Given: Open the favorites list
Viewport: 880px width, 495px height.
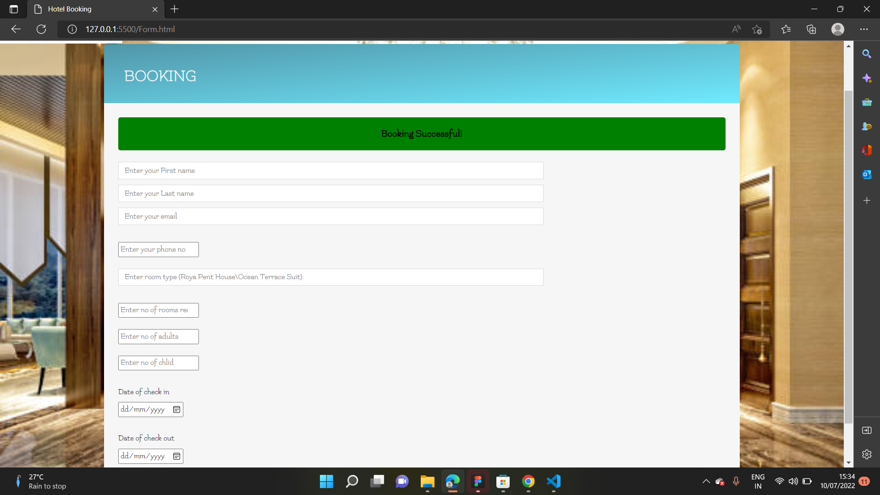Looking at the screenshot, I should coord(786,29).
